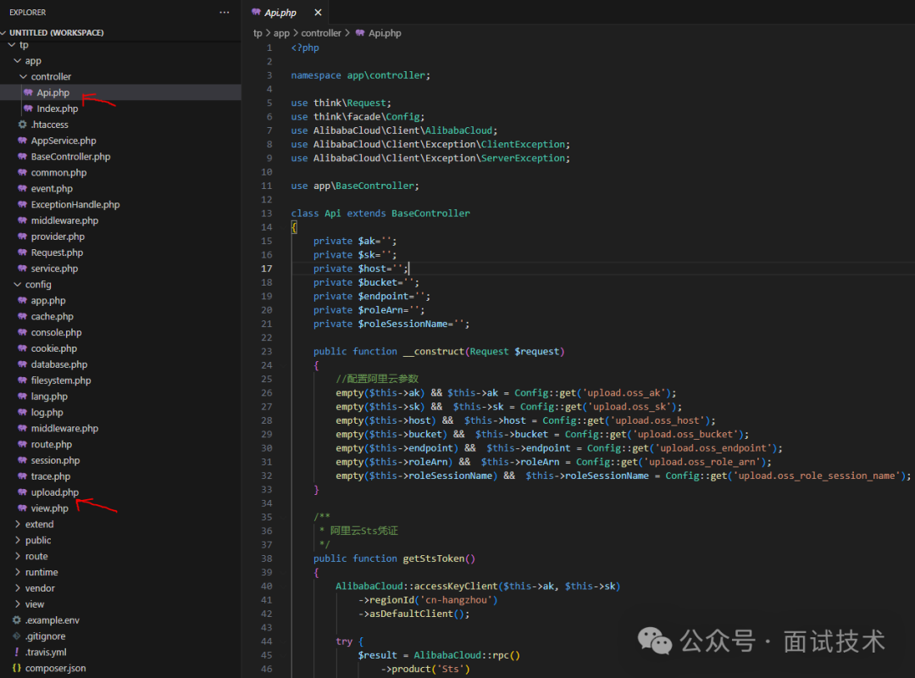Click the PHP icon beside event.php

tap(22, 189)
